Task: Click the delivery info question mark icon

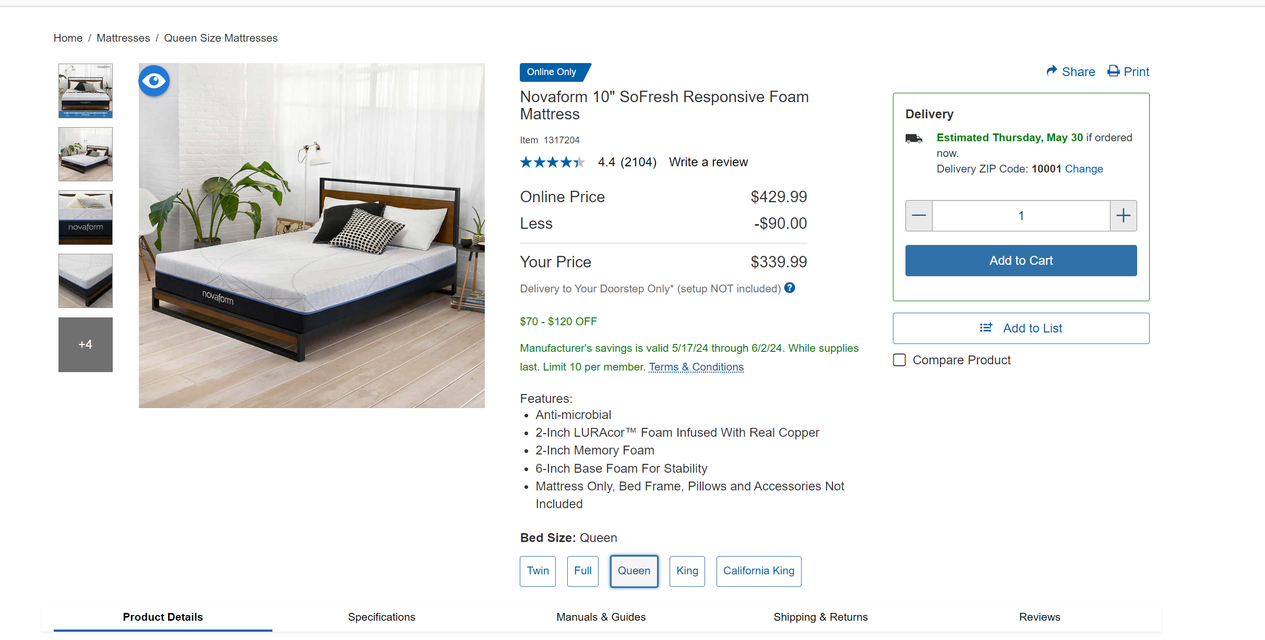Action: click(x=790, y=288)
